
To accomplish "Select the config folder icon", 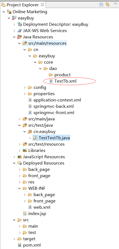I will point(30,87).
